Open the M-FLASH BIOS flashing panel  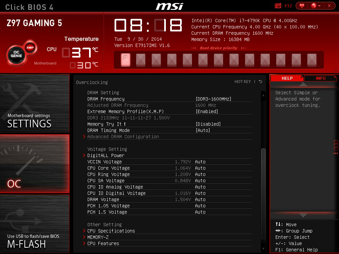[34, 224]
